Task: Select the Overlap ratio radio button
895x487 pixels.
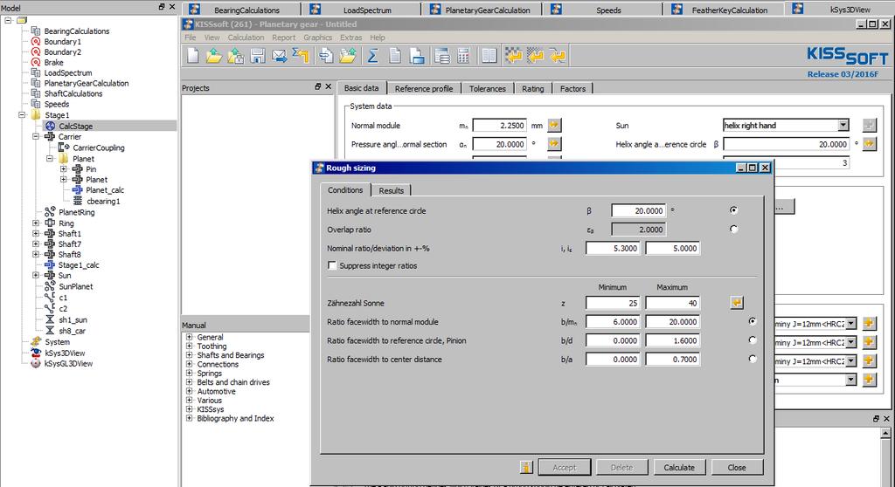Action: 733,230
